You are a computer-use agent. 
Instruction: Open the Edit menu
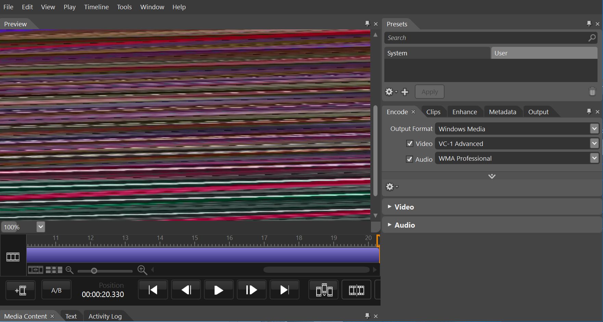(27, 7)
